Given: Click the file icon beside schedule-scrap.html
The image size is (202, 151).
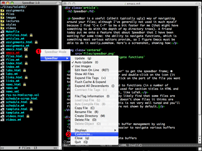Looking at the screenshot, I should pos(2,99).
